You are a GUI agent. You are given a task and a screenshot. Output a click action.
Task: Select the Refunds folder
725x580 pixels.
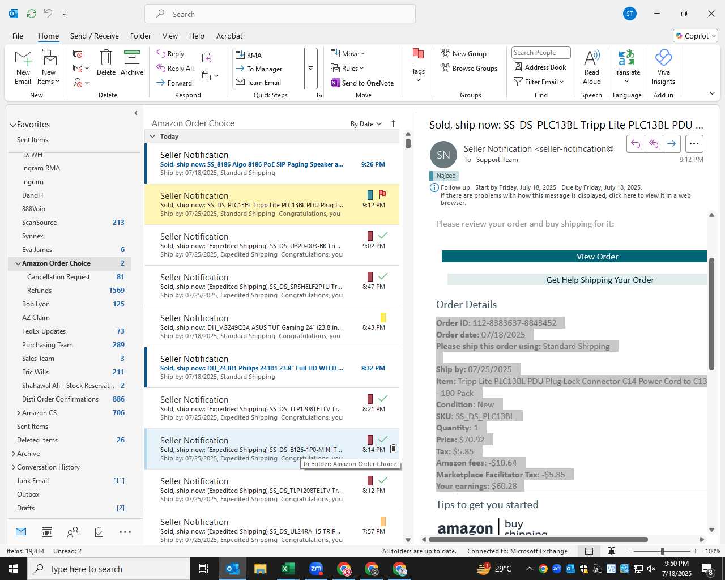tap(40, 291)
